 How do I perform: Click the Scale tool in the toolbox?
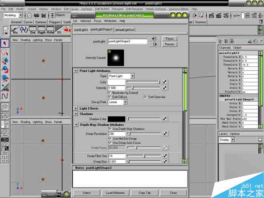coord(5,78)
